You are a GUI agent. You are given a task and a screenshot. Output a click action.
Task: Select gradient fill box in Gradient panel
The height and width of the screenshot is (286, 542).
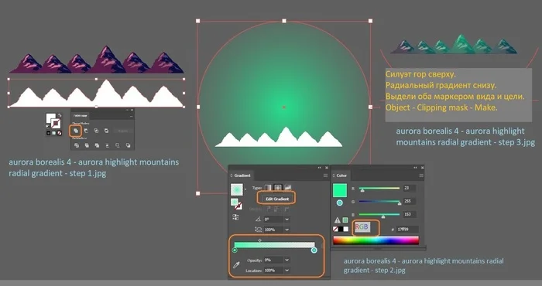coord(235,202)
